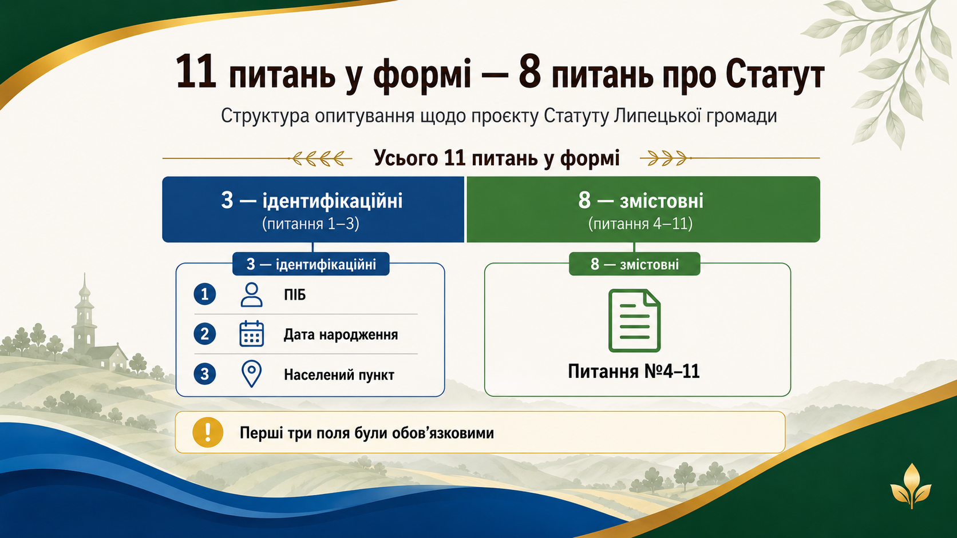This screenshot has height=538, width=957.
Task: Click the map pin icon beside Населений пункт
Action: 251,374
